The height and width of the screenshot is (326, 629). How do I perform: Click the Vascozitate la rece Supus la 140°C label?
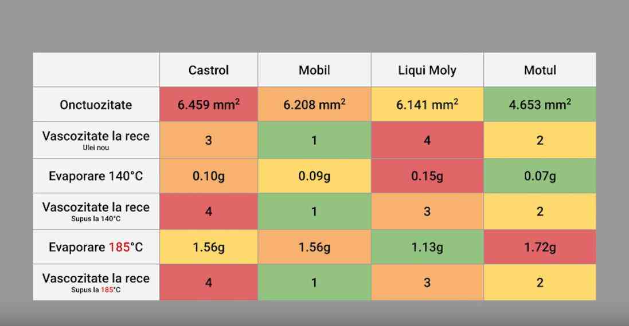(x=96, y=211)
